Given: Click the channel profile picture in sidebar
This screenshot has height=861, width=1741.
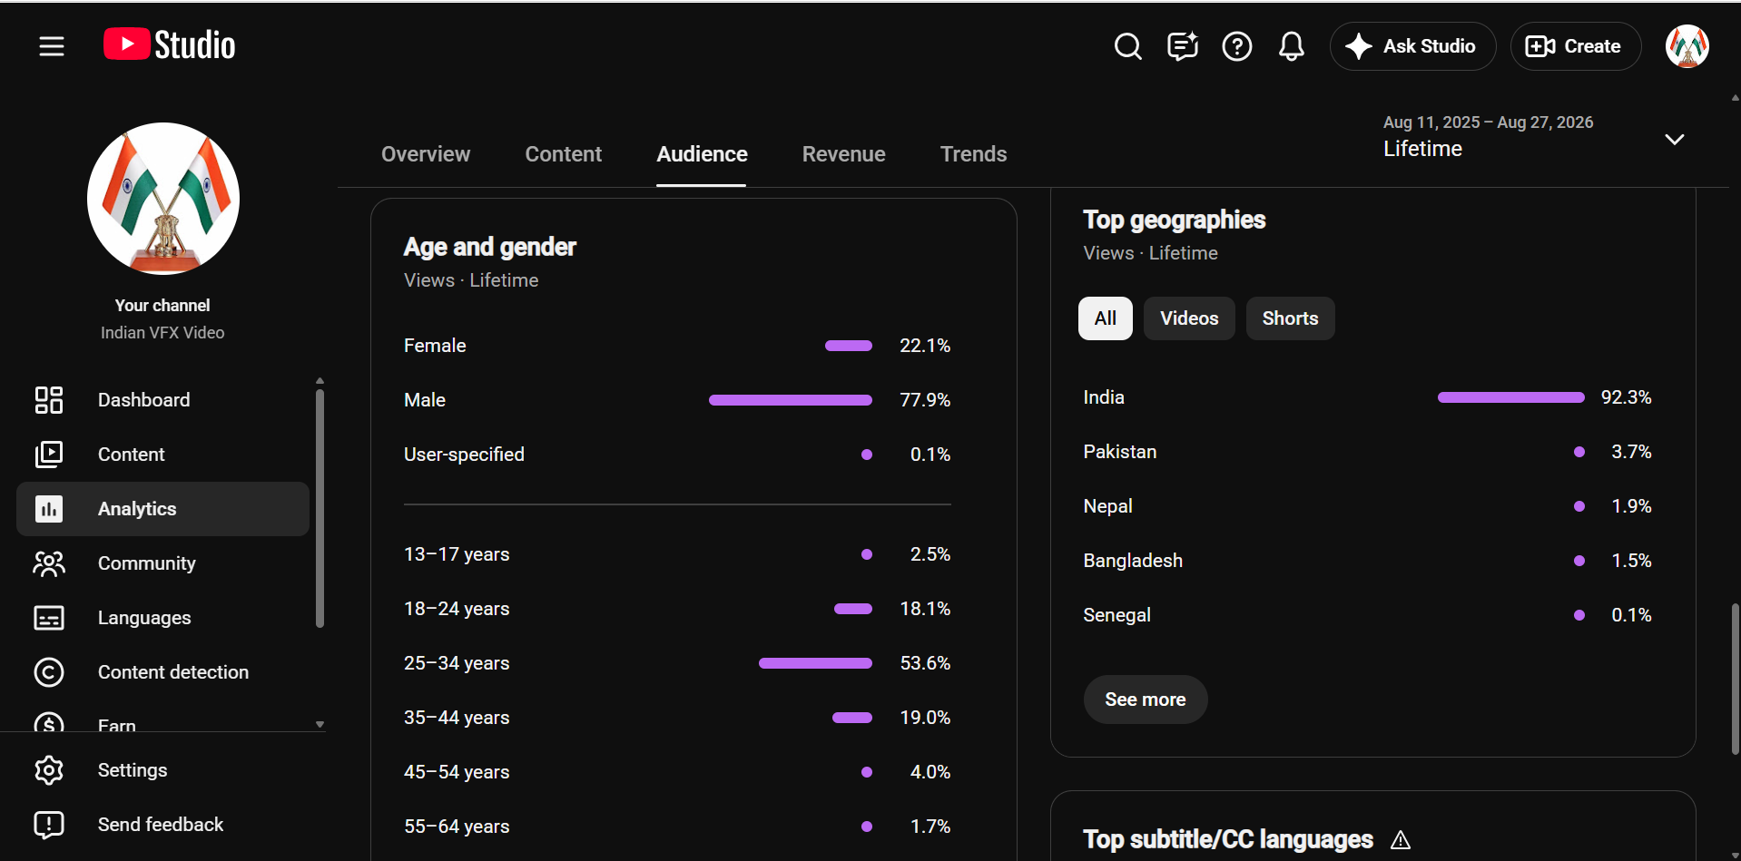Looking at the screenshot, I should [163, 199].
